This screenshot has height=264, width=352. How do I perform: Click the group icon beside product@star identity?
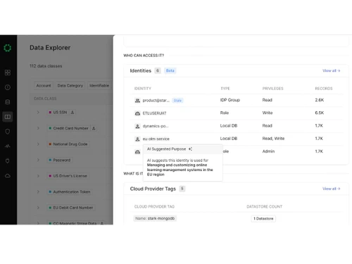(x=137, y=101)
